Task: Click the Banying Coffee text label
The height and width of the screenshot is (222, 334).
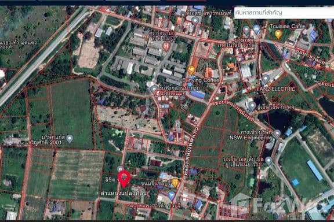Action: 201,80
